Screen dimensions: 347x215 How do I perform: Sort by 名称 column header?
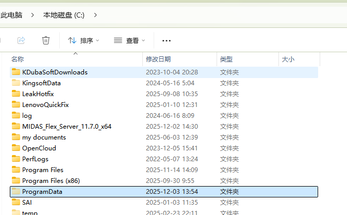coord(18,59)
